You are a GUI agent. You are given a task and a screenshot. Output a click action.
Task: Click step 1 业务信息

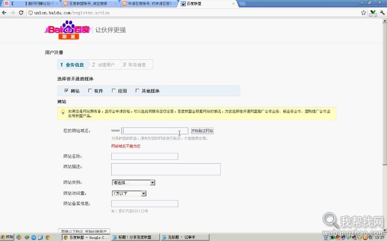point(72,65)
